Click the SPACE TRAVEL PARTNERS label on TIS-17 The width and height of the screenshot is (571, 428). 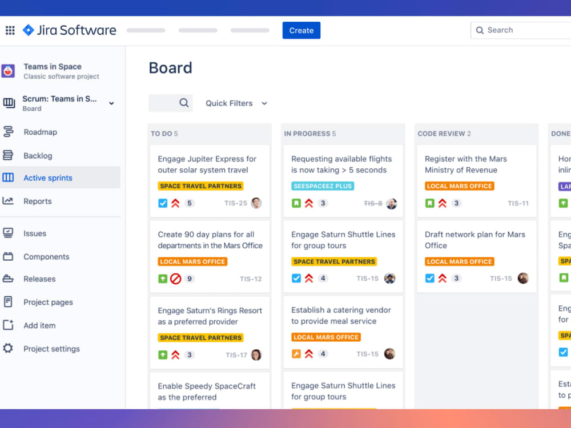(200, 337)
